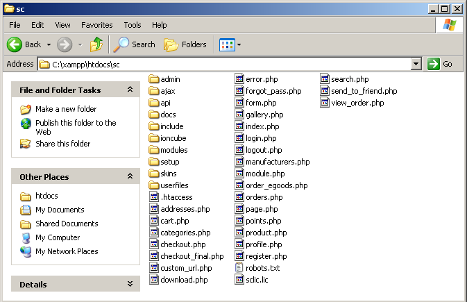Open the Views icon dropdown

pyautogui.click(x=230, y=44)
